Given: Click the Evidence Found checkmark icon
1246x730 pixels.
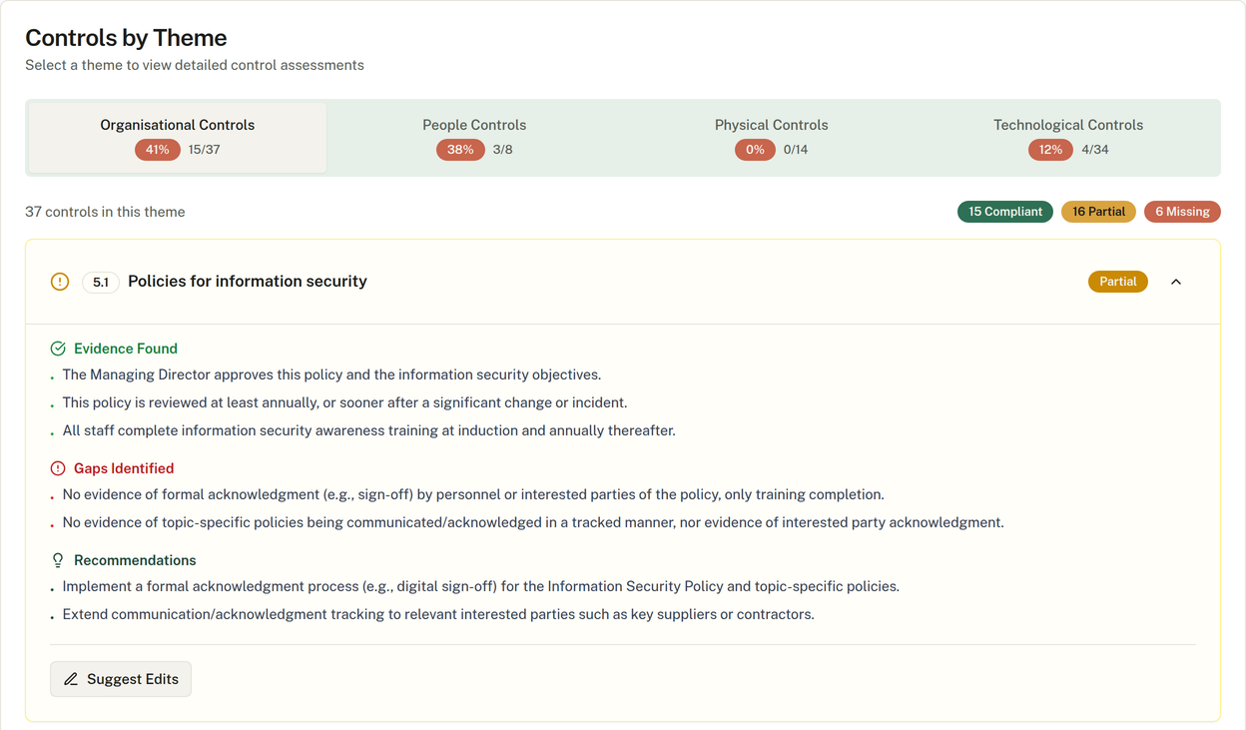Looking at the screenshot, I should coord(58,349).
